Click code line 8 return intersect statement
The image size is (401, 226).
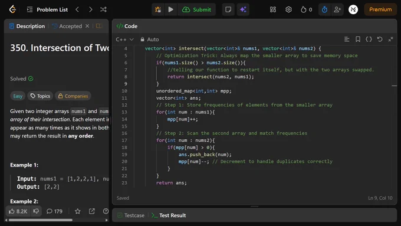point(211,77)
